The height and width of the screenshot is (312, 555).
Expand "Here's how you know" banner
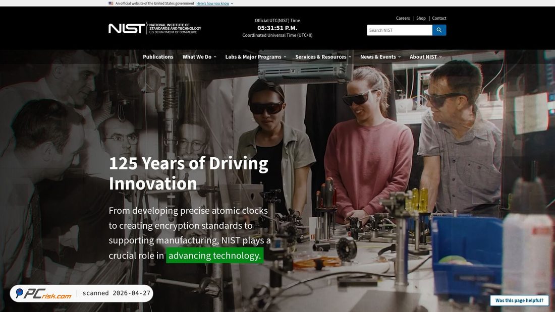(x=215, y=3)
